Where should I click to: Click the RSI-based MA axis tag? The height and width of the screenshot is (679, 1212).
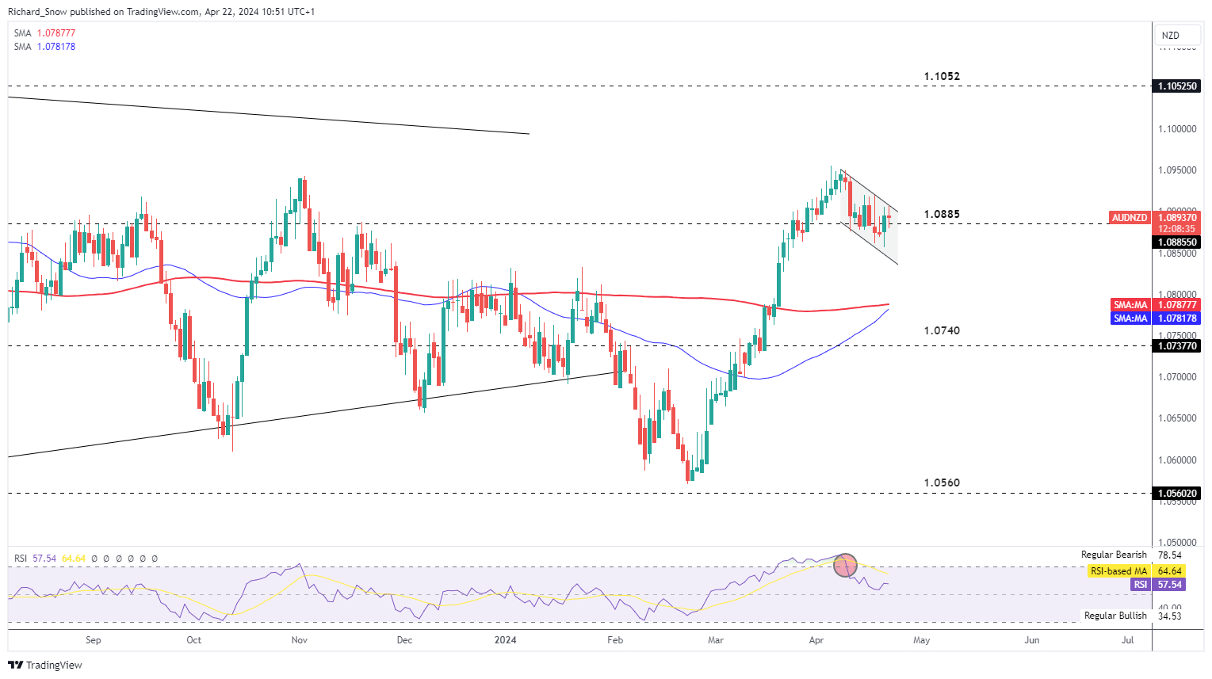coord(1136,571)
